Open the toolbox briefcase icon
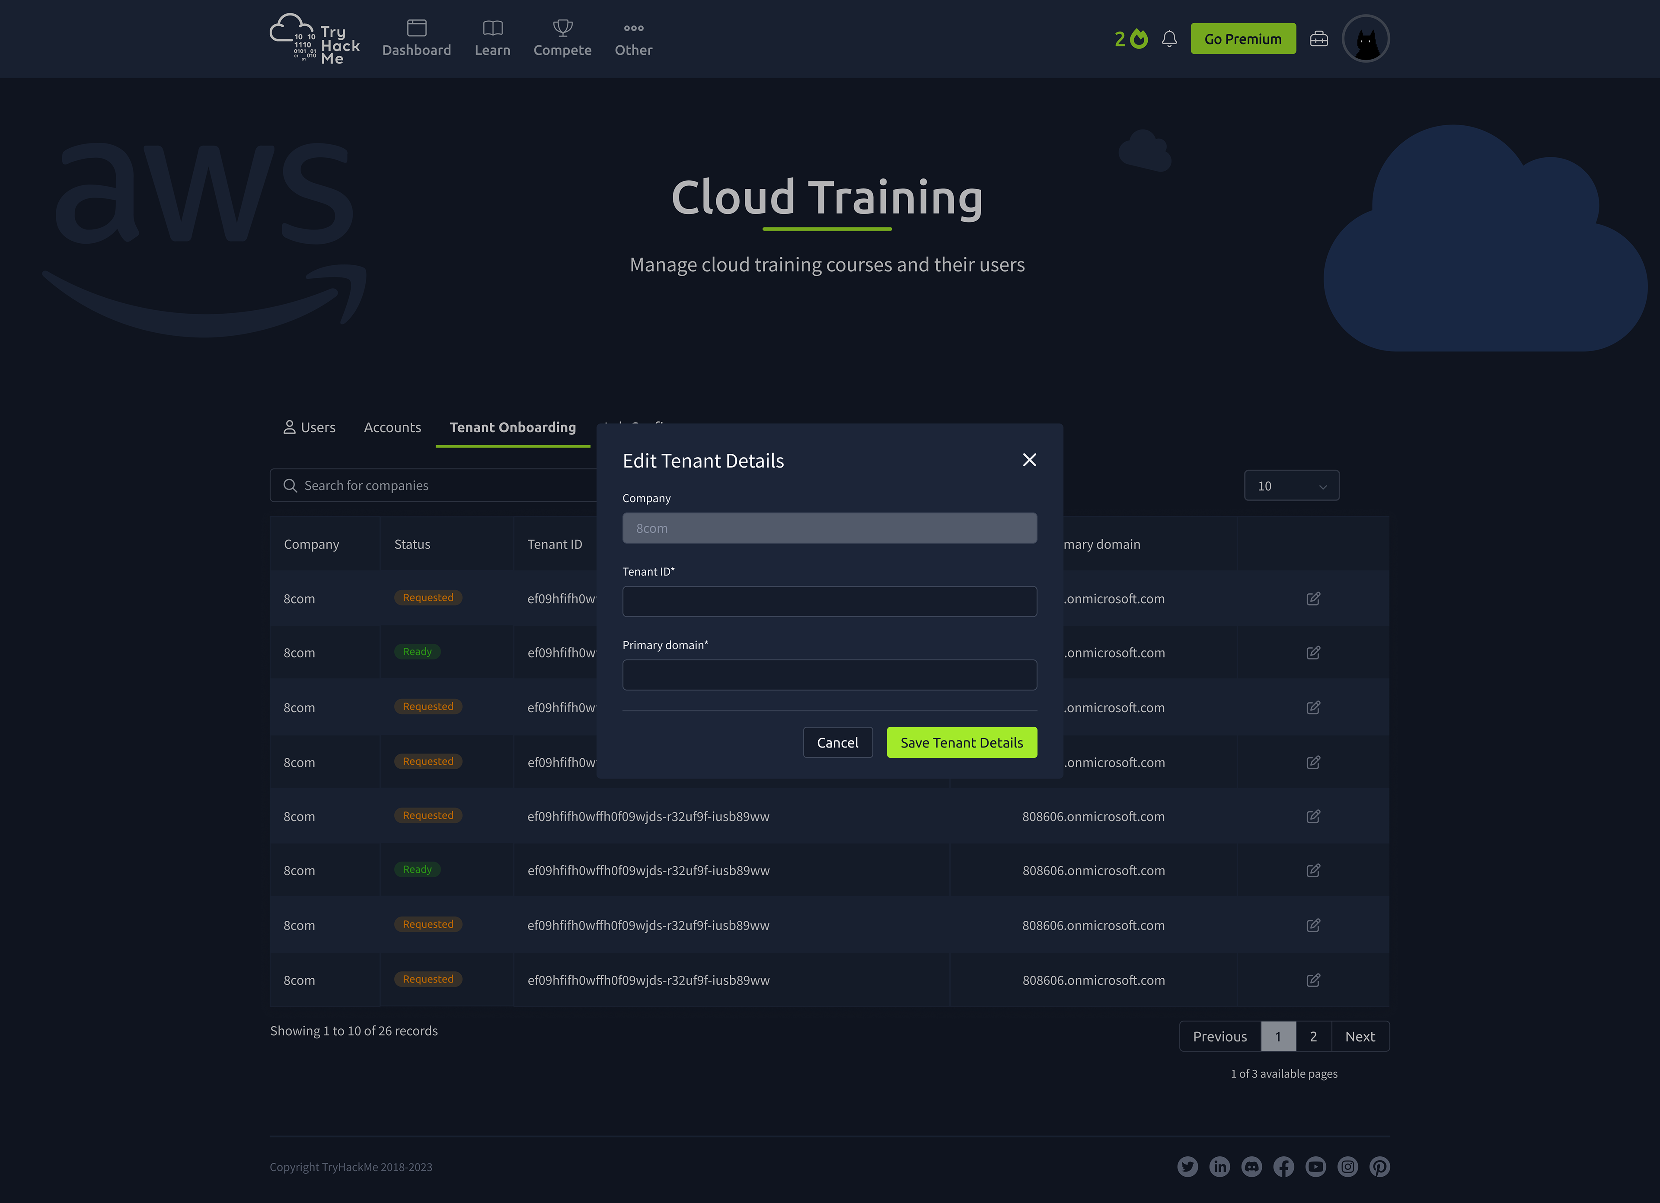Screen dimensions: 1660x1203 pos(1318,39)
